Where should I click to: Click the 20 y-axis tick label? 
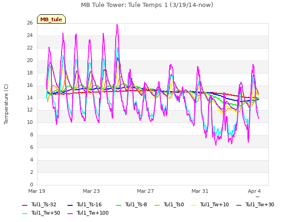(30, 61)
